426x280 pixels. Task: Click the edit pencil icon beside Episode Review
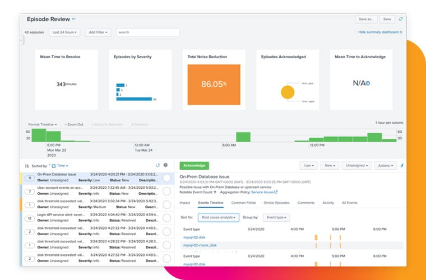coord(73,19)
